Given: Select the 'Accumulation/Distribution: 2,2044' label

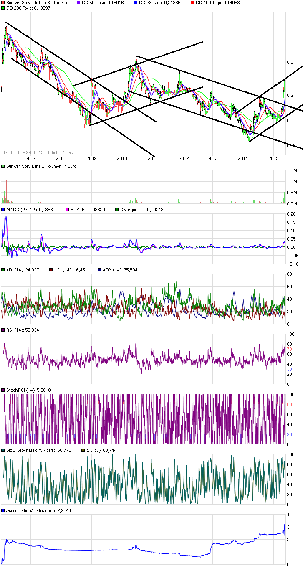Looking at the screenshot, I should [39, 510].
